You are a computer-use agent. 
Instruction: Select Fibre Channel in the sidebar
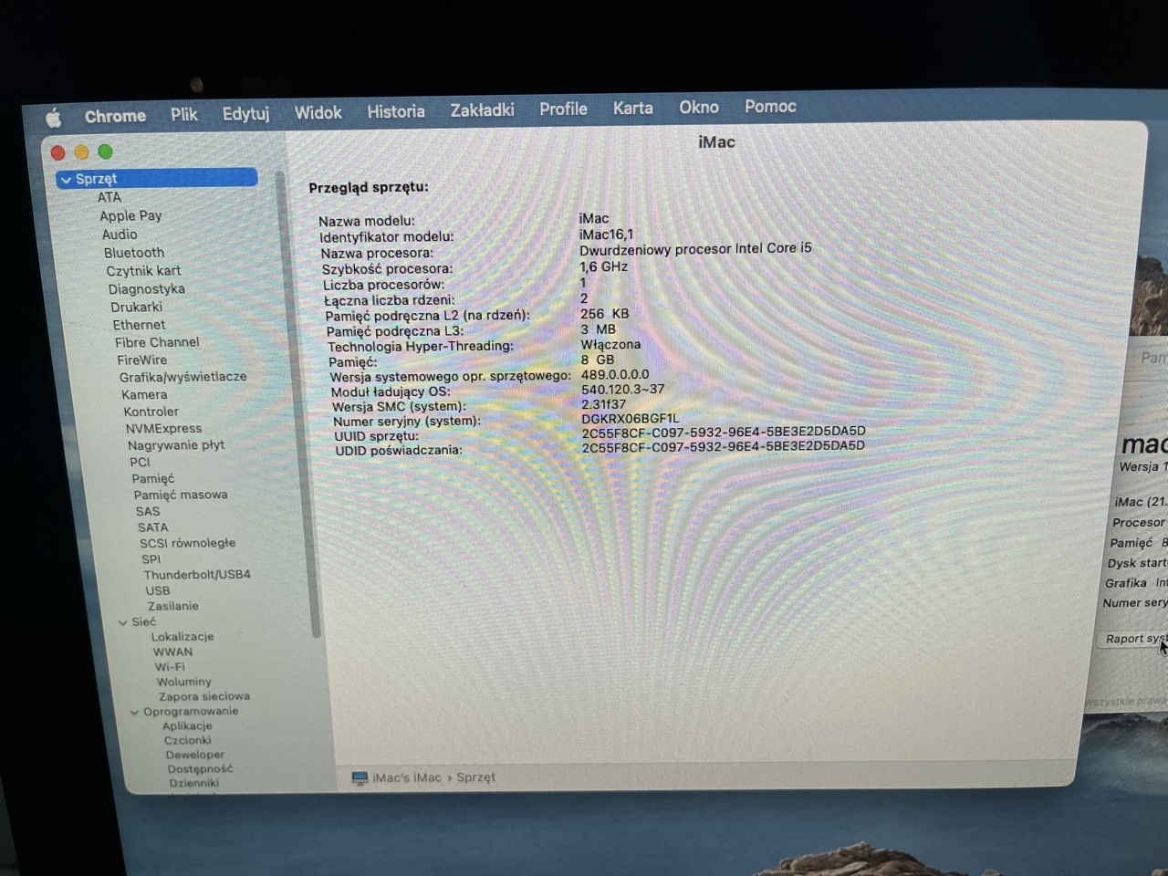click(157, 342)
